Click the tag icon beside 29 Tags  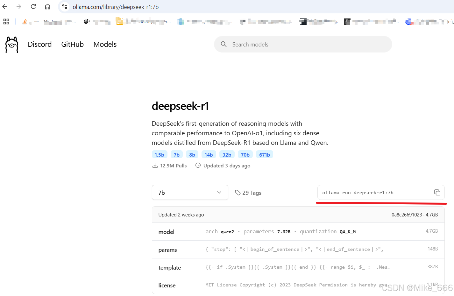coord(238,193)
